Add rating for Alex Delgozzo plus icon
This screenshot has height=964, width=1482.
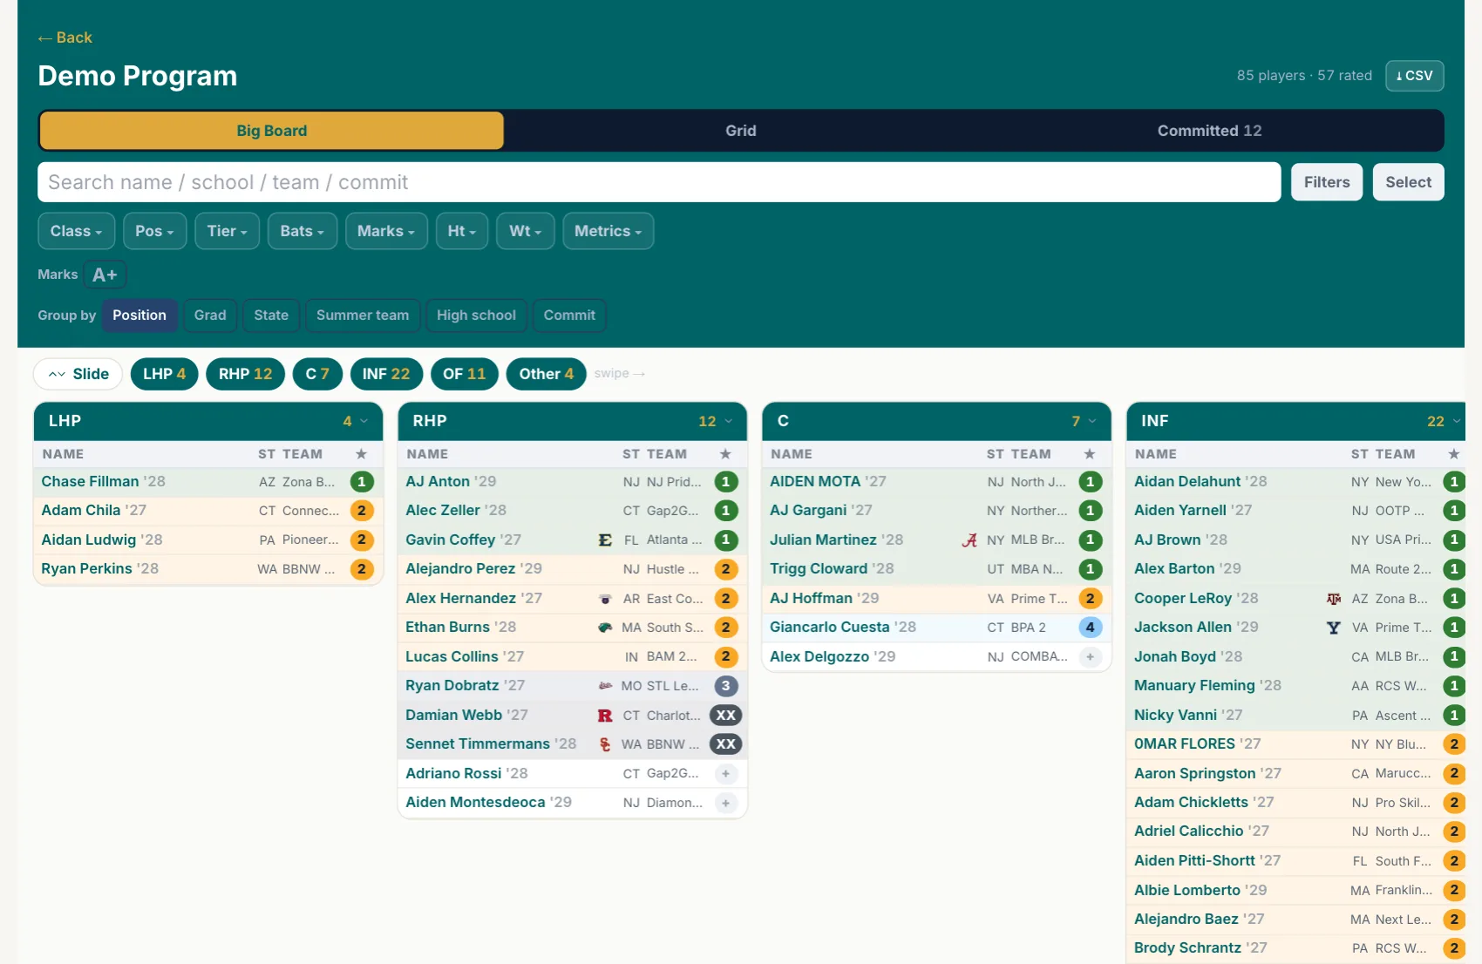coord(1091,657)
